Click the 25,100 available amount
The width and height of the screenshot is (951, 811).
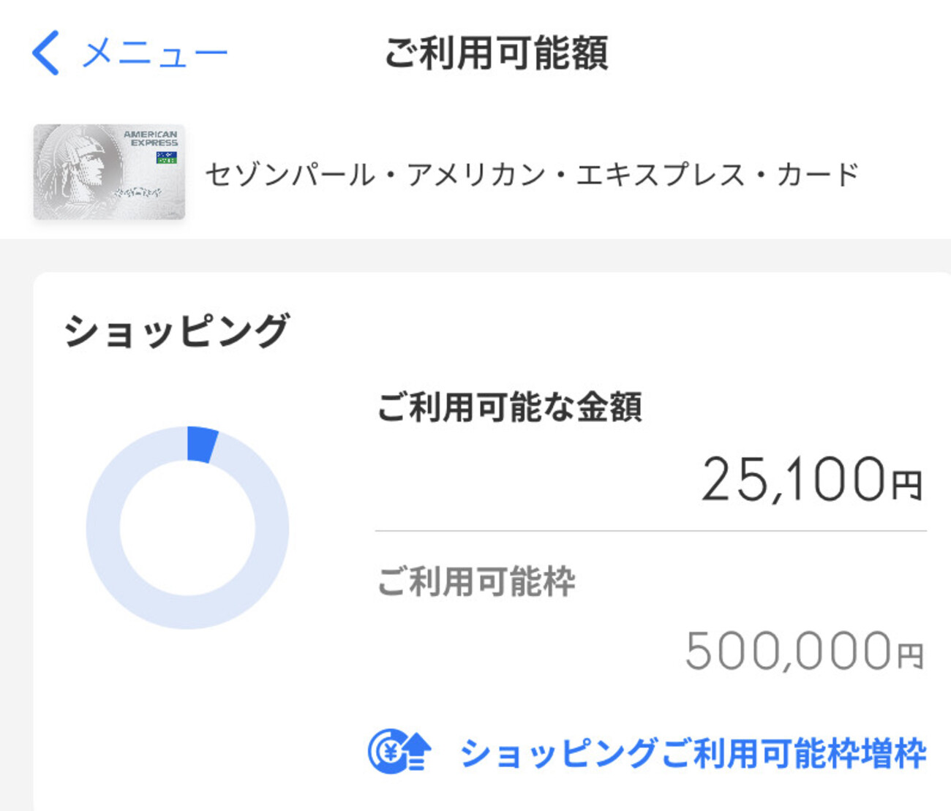[793, 480]
